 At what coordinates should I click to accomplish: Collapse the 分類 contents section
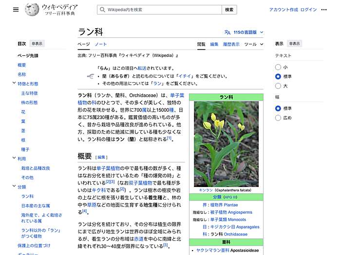(14, 186)
